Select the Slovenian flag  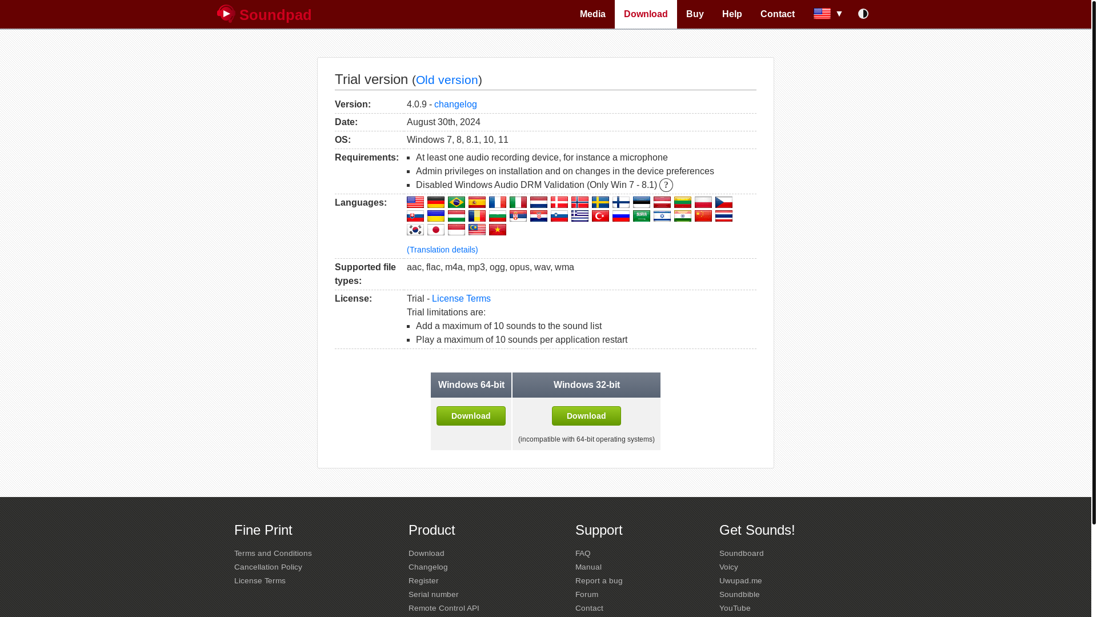click(x=559, y=216)
